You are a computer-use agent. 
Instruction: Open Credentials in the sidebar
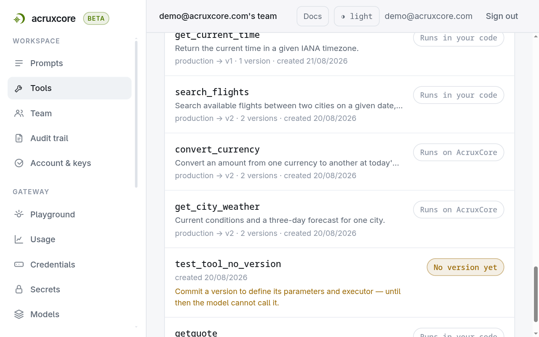point(69,265)
